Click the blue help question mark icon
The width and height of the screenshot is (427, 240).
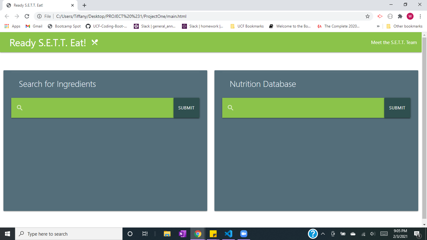313,234
